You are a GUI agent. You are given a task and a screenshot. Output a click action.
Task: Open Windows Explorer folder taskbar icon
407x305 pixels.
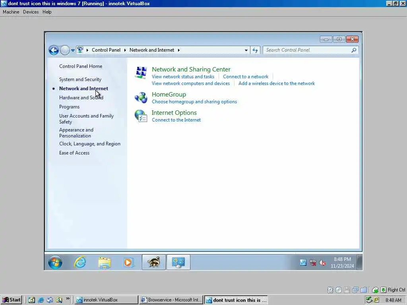click(105, 263)
